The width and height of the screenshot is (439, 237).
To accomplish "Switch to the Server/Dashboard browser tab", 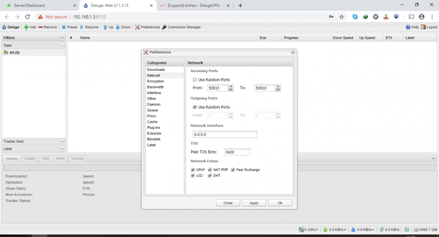I will coord(40,5).
